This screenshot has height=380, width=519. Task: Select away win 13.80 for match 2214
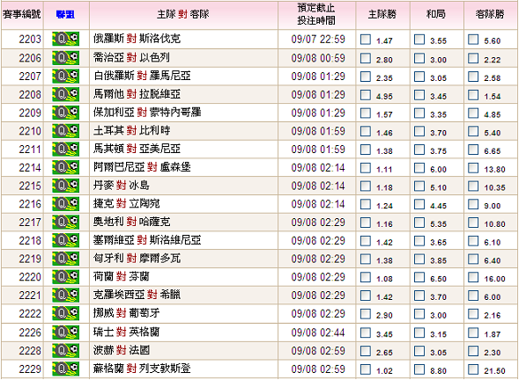coord(473,168)
